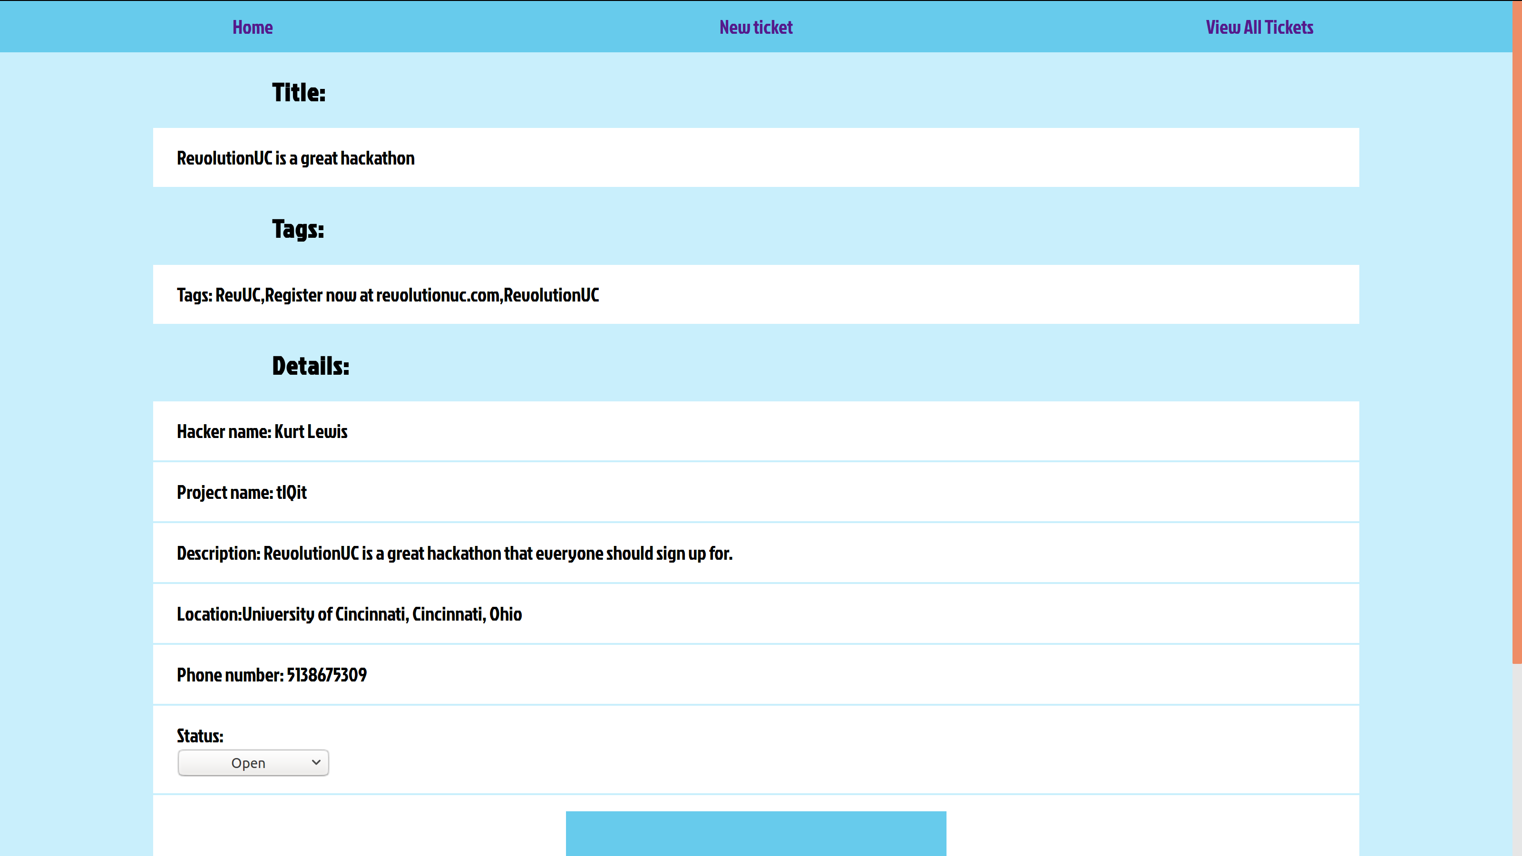Open the Status dropdown showing Open
This screenshot has height=856, width=1522.
(248, 763)
